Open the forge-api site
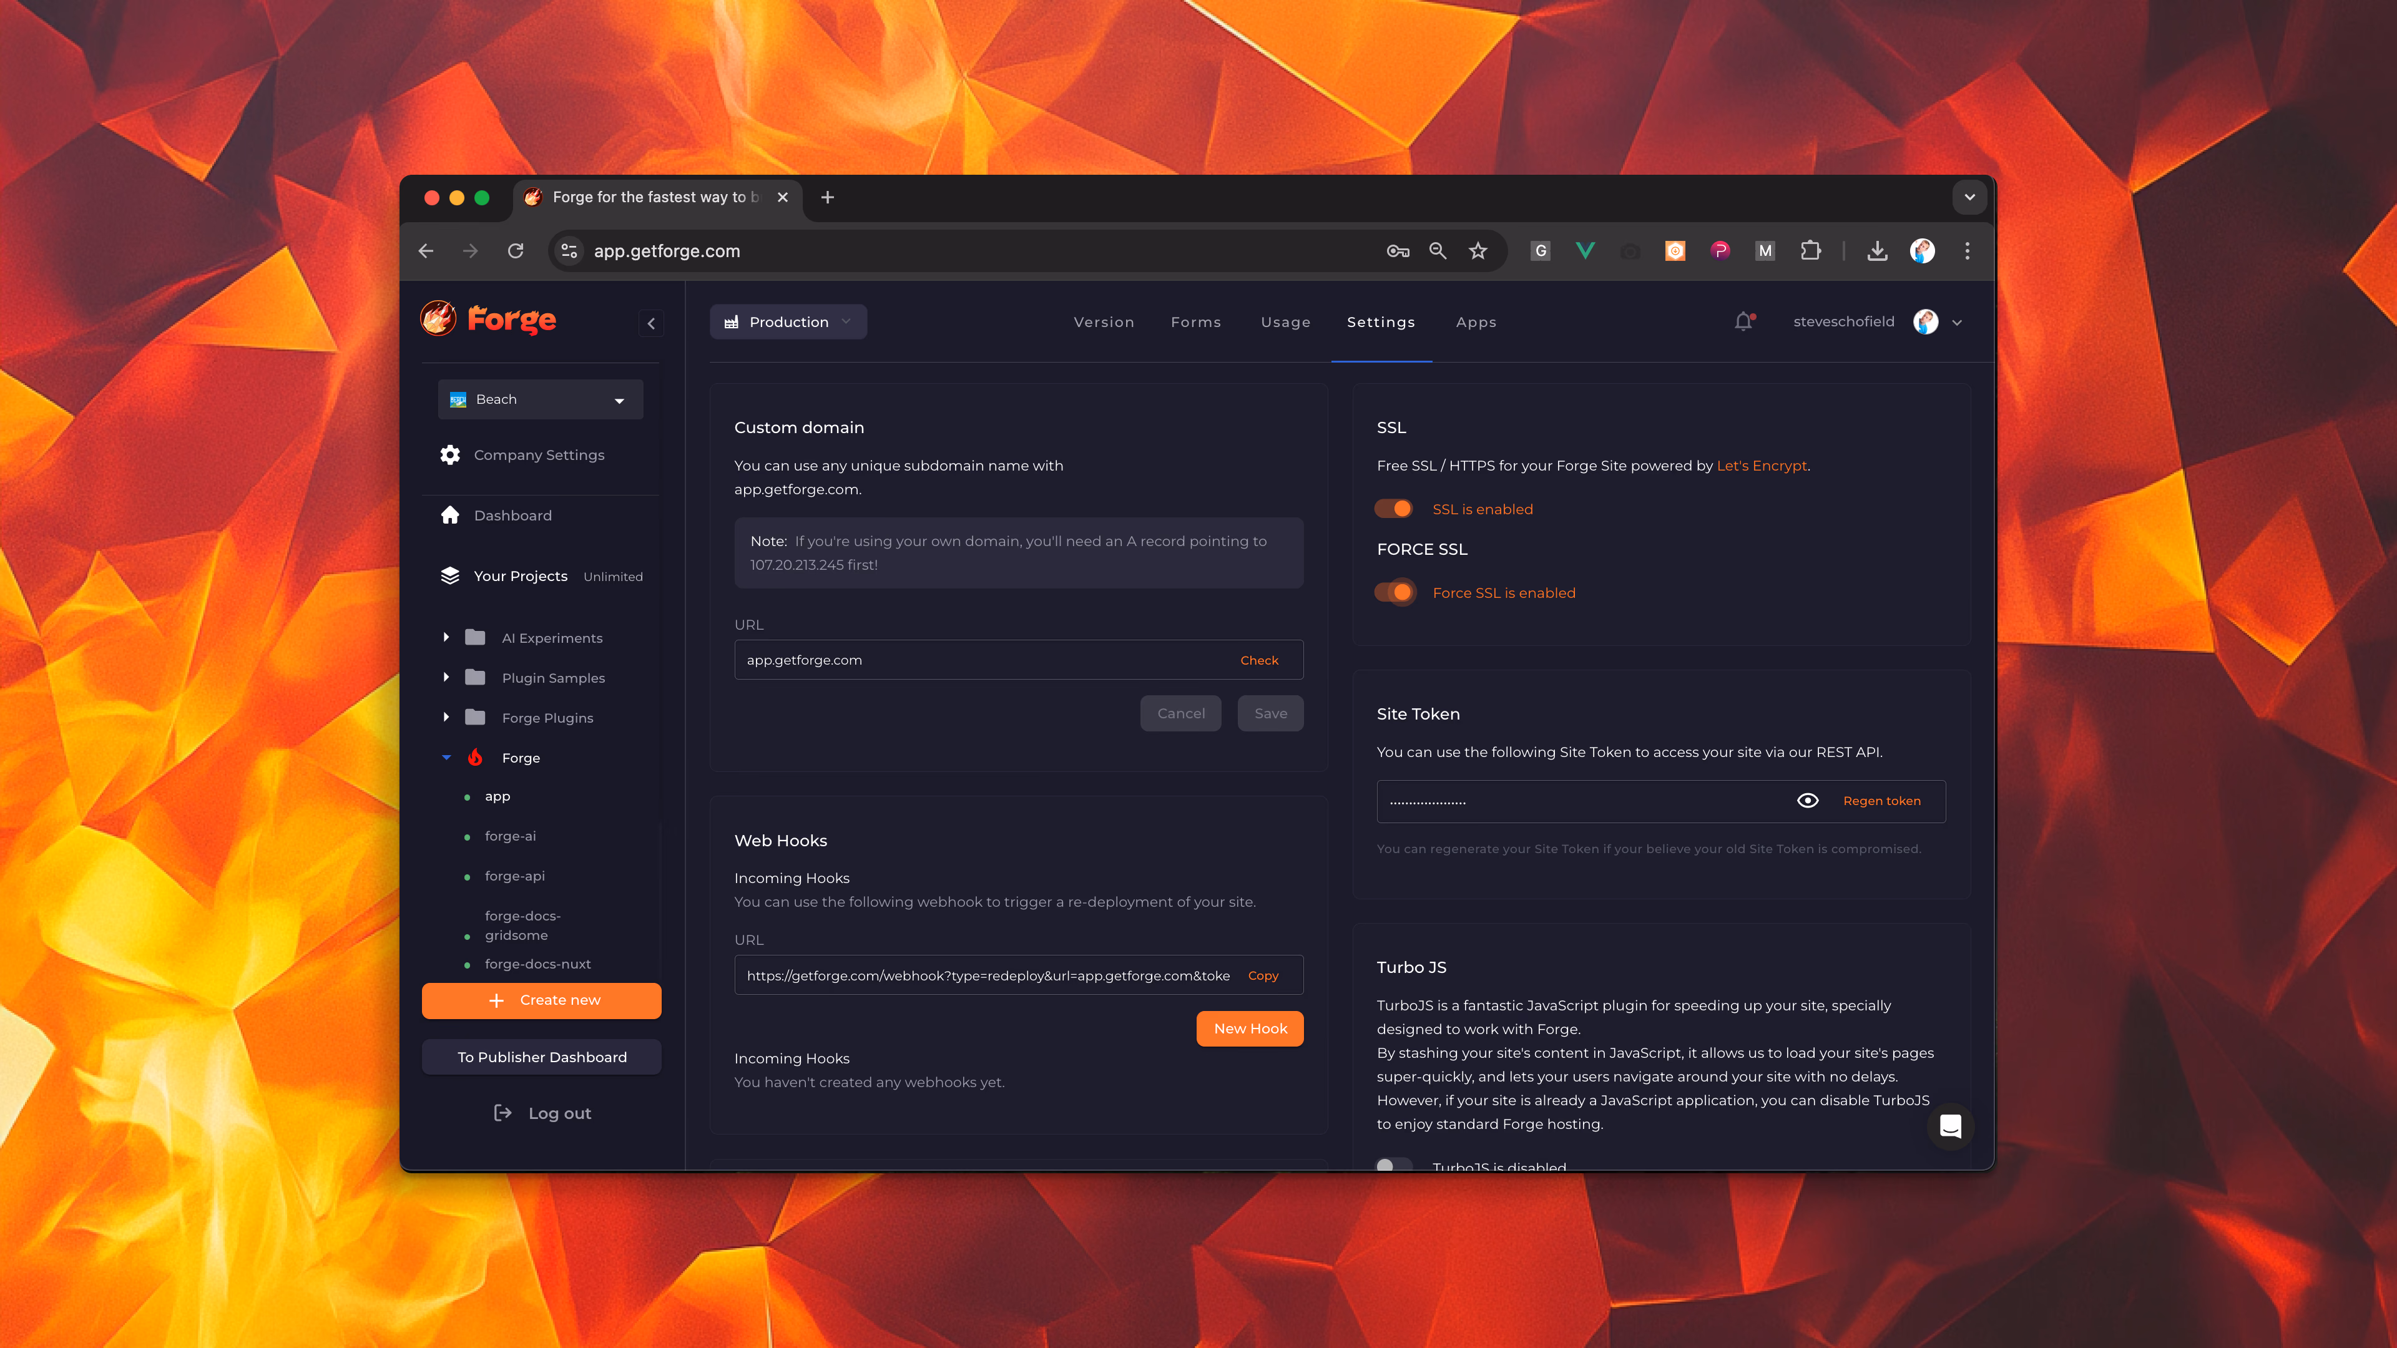2397x1348 pixels. click(x=514, y=876)
